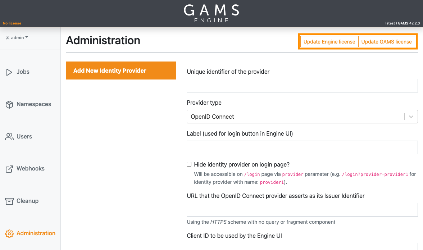Click the Administration gear icon
Viewport: 423px width, 250px height.
point(9,233)
